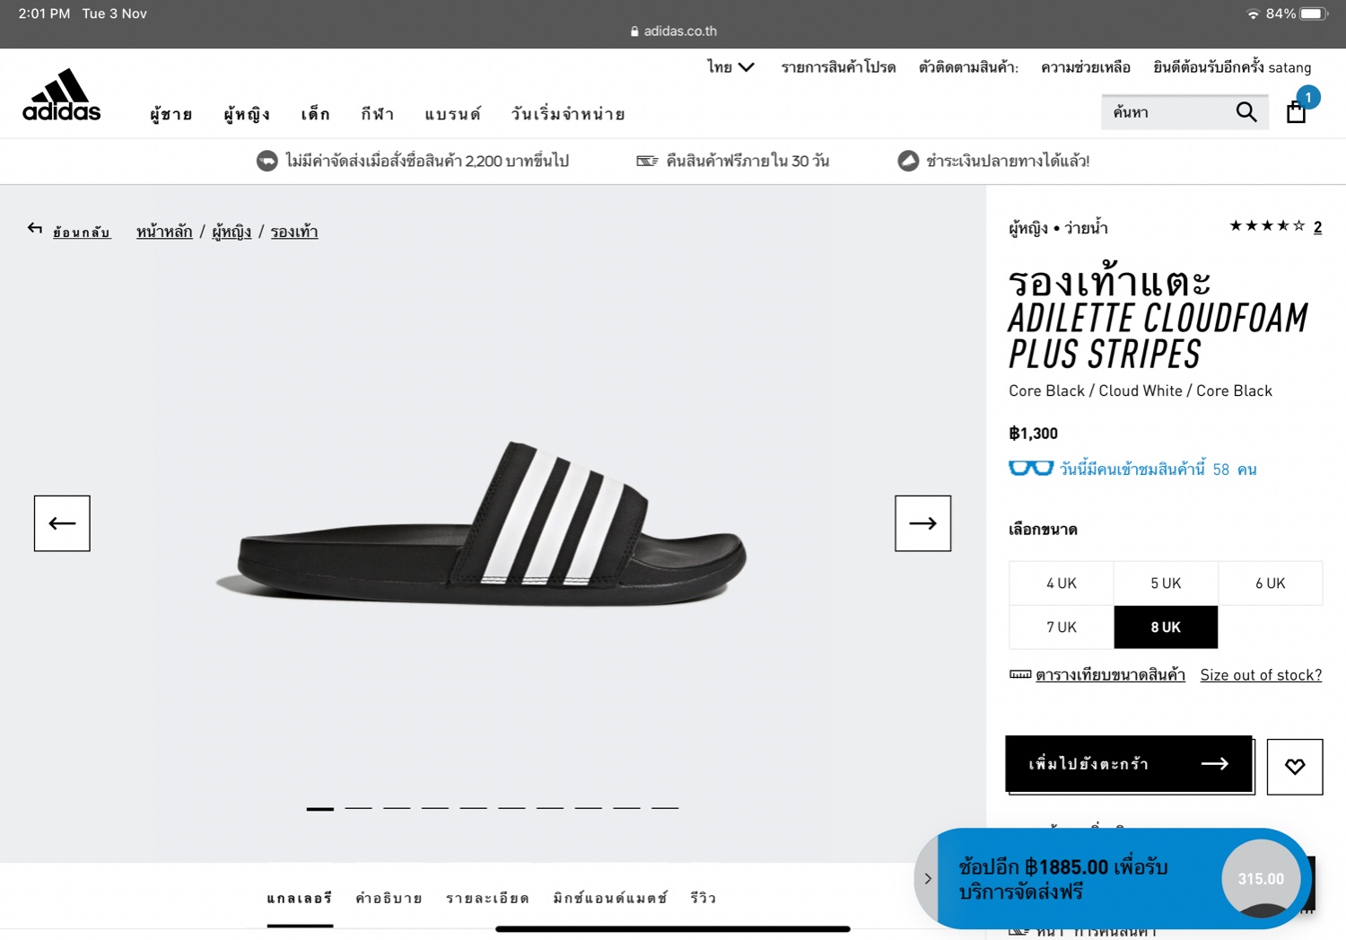This screenshot has width=1346, height=940.
Task: Click the เพิ่มไปยังตะกร้า add to cart button
Action: [1128, 763]
